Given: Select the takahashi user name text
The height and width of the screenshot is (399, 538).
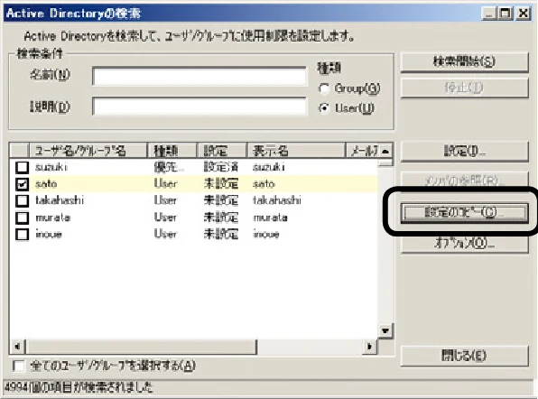Looking at the screenshot, I should click(x=60, y=200).
